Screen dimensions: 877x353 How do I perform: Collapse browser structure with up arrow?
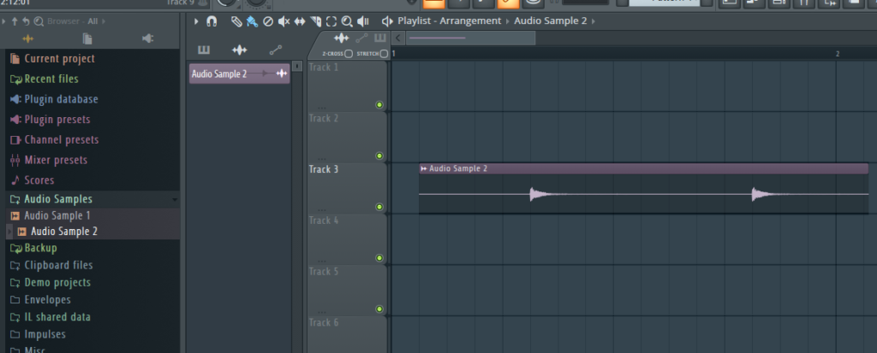click(15, 21)
